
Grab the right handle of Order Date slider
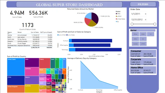(155, 24)
